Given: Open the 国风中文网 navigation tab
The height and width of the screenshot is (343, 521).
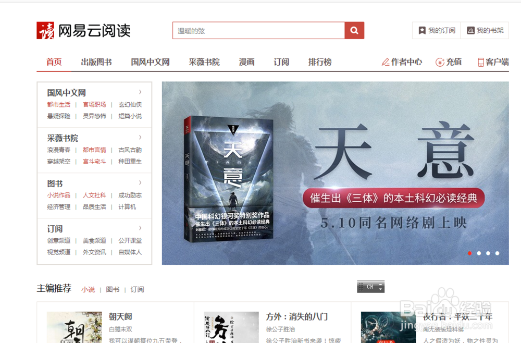Looking at the screenshot, I should coord(150,62).
